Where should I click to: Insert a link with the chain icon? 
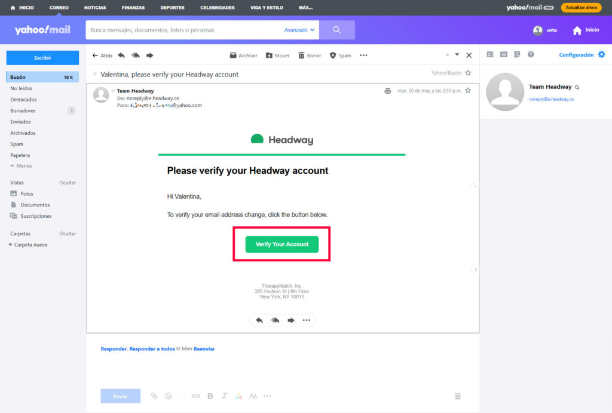(195, 396)
